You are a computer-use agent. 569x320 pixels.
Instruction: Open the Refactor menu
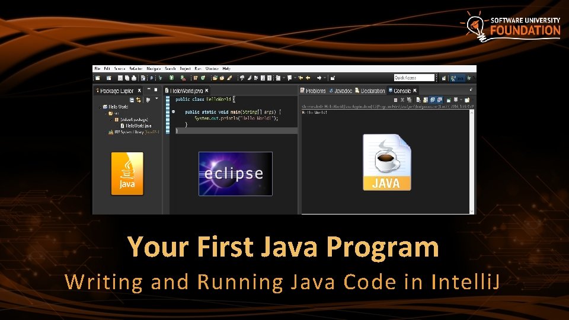point(136,69)
